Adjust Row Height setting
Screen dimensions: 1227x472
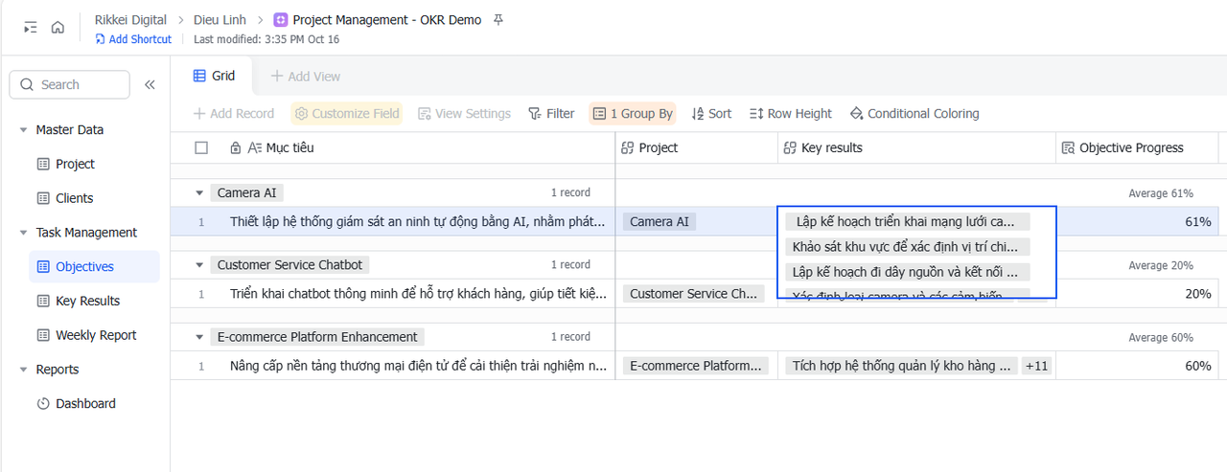point(791,114)
